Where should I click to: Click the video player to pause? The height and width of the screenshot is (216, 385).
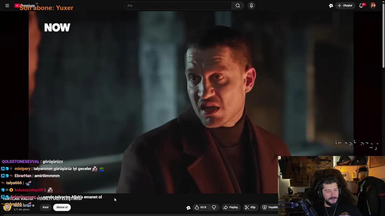click(x=191, y=102)
